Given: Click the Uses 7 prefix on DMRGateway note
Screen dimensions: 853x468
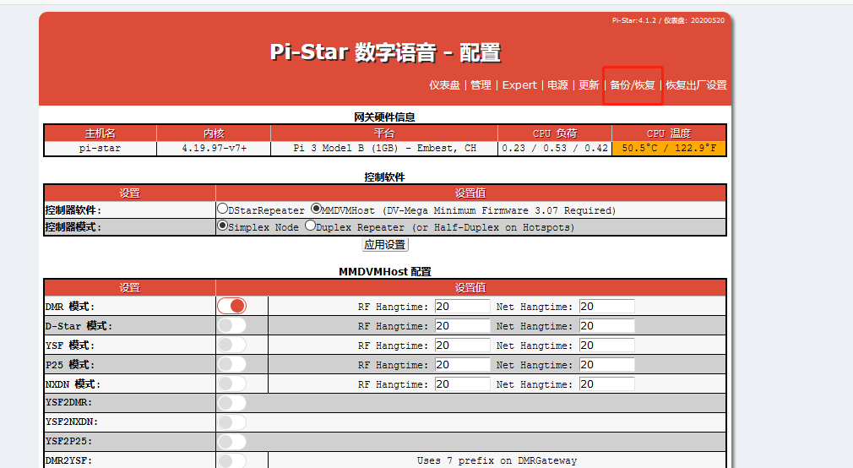Looking at the screenshot, I should (497, 460).
